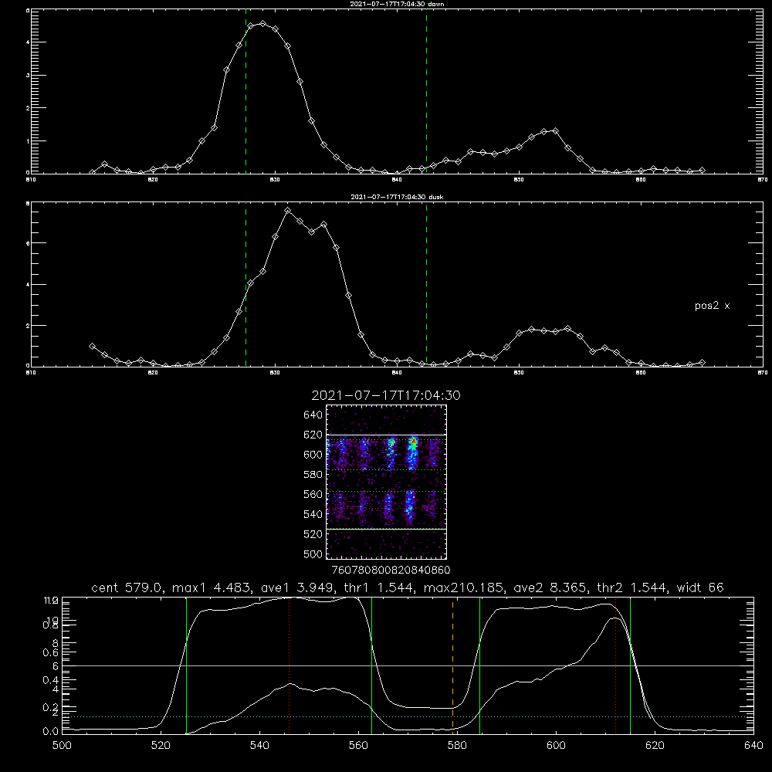Click "thr1 1.544" in the statistics line

[381, 587]
